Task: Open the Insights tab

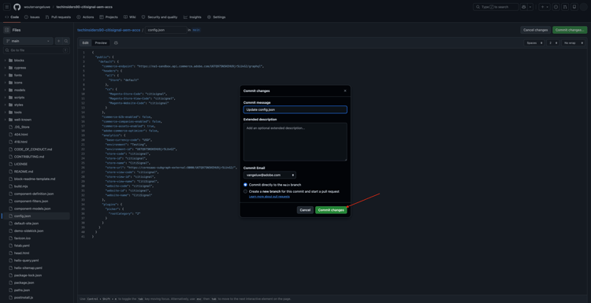Action: tap(192, 17)
